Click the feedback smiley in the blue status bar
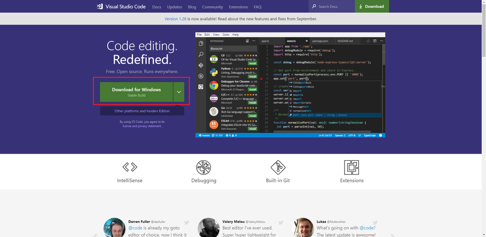 pos(381,136)
